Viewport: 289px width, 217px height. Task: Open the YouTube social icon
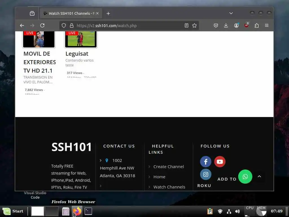[x=220, y=162]
